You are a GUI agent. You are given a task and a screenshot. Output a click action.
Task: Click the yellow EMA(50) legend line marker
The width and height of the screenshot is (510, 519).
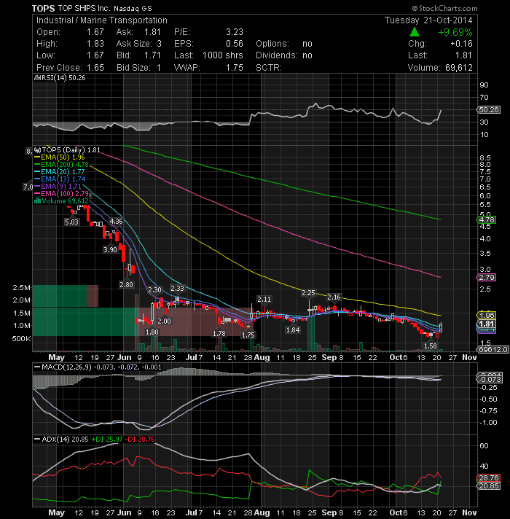pyautogui.click(x=36, y=157)
